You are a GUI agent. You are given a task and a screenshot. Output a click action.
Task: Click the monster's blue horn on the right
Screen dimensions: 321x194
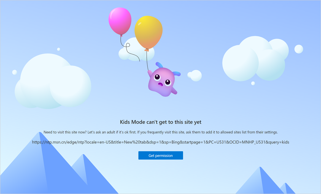177,73
